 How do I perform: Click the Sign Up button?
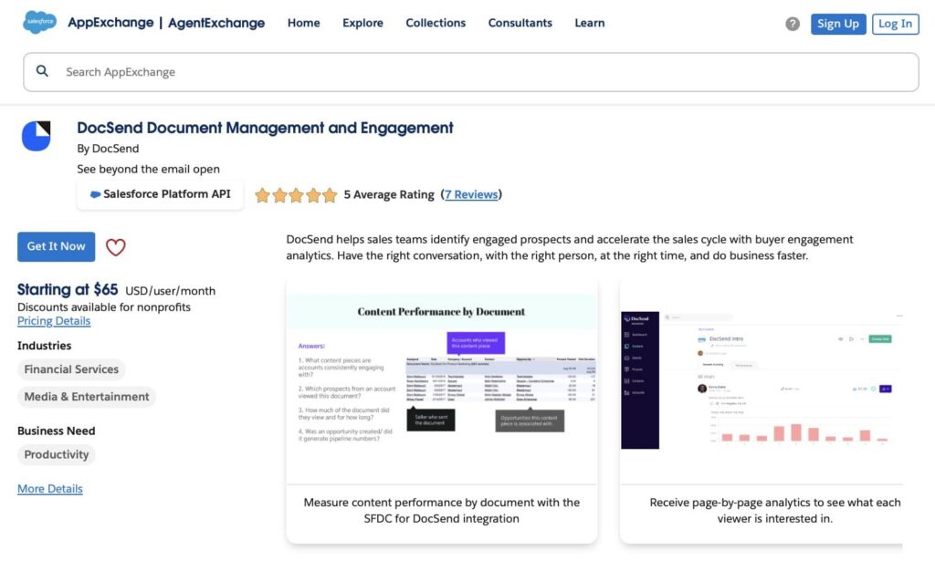pos(838,24)
